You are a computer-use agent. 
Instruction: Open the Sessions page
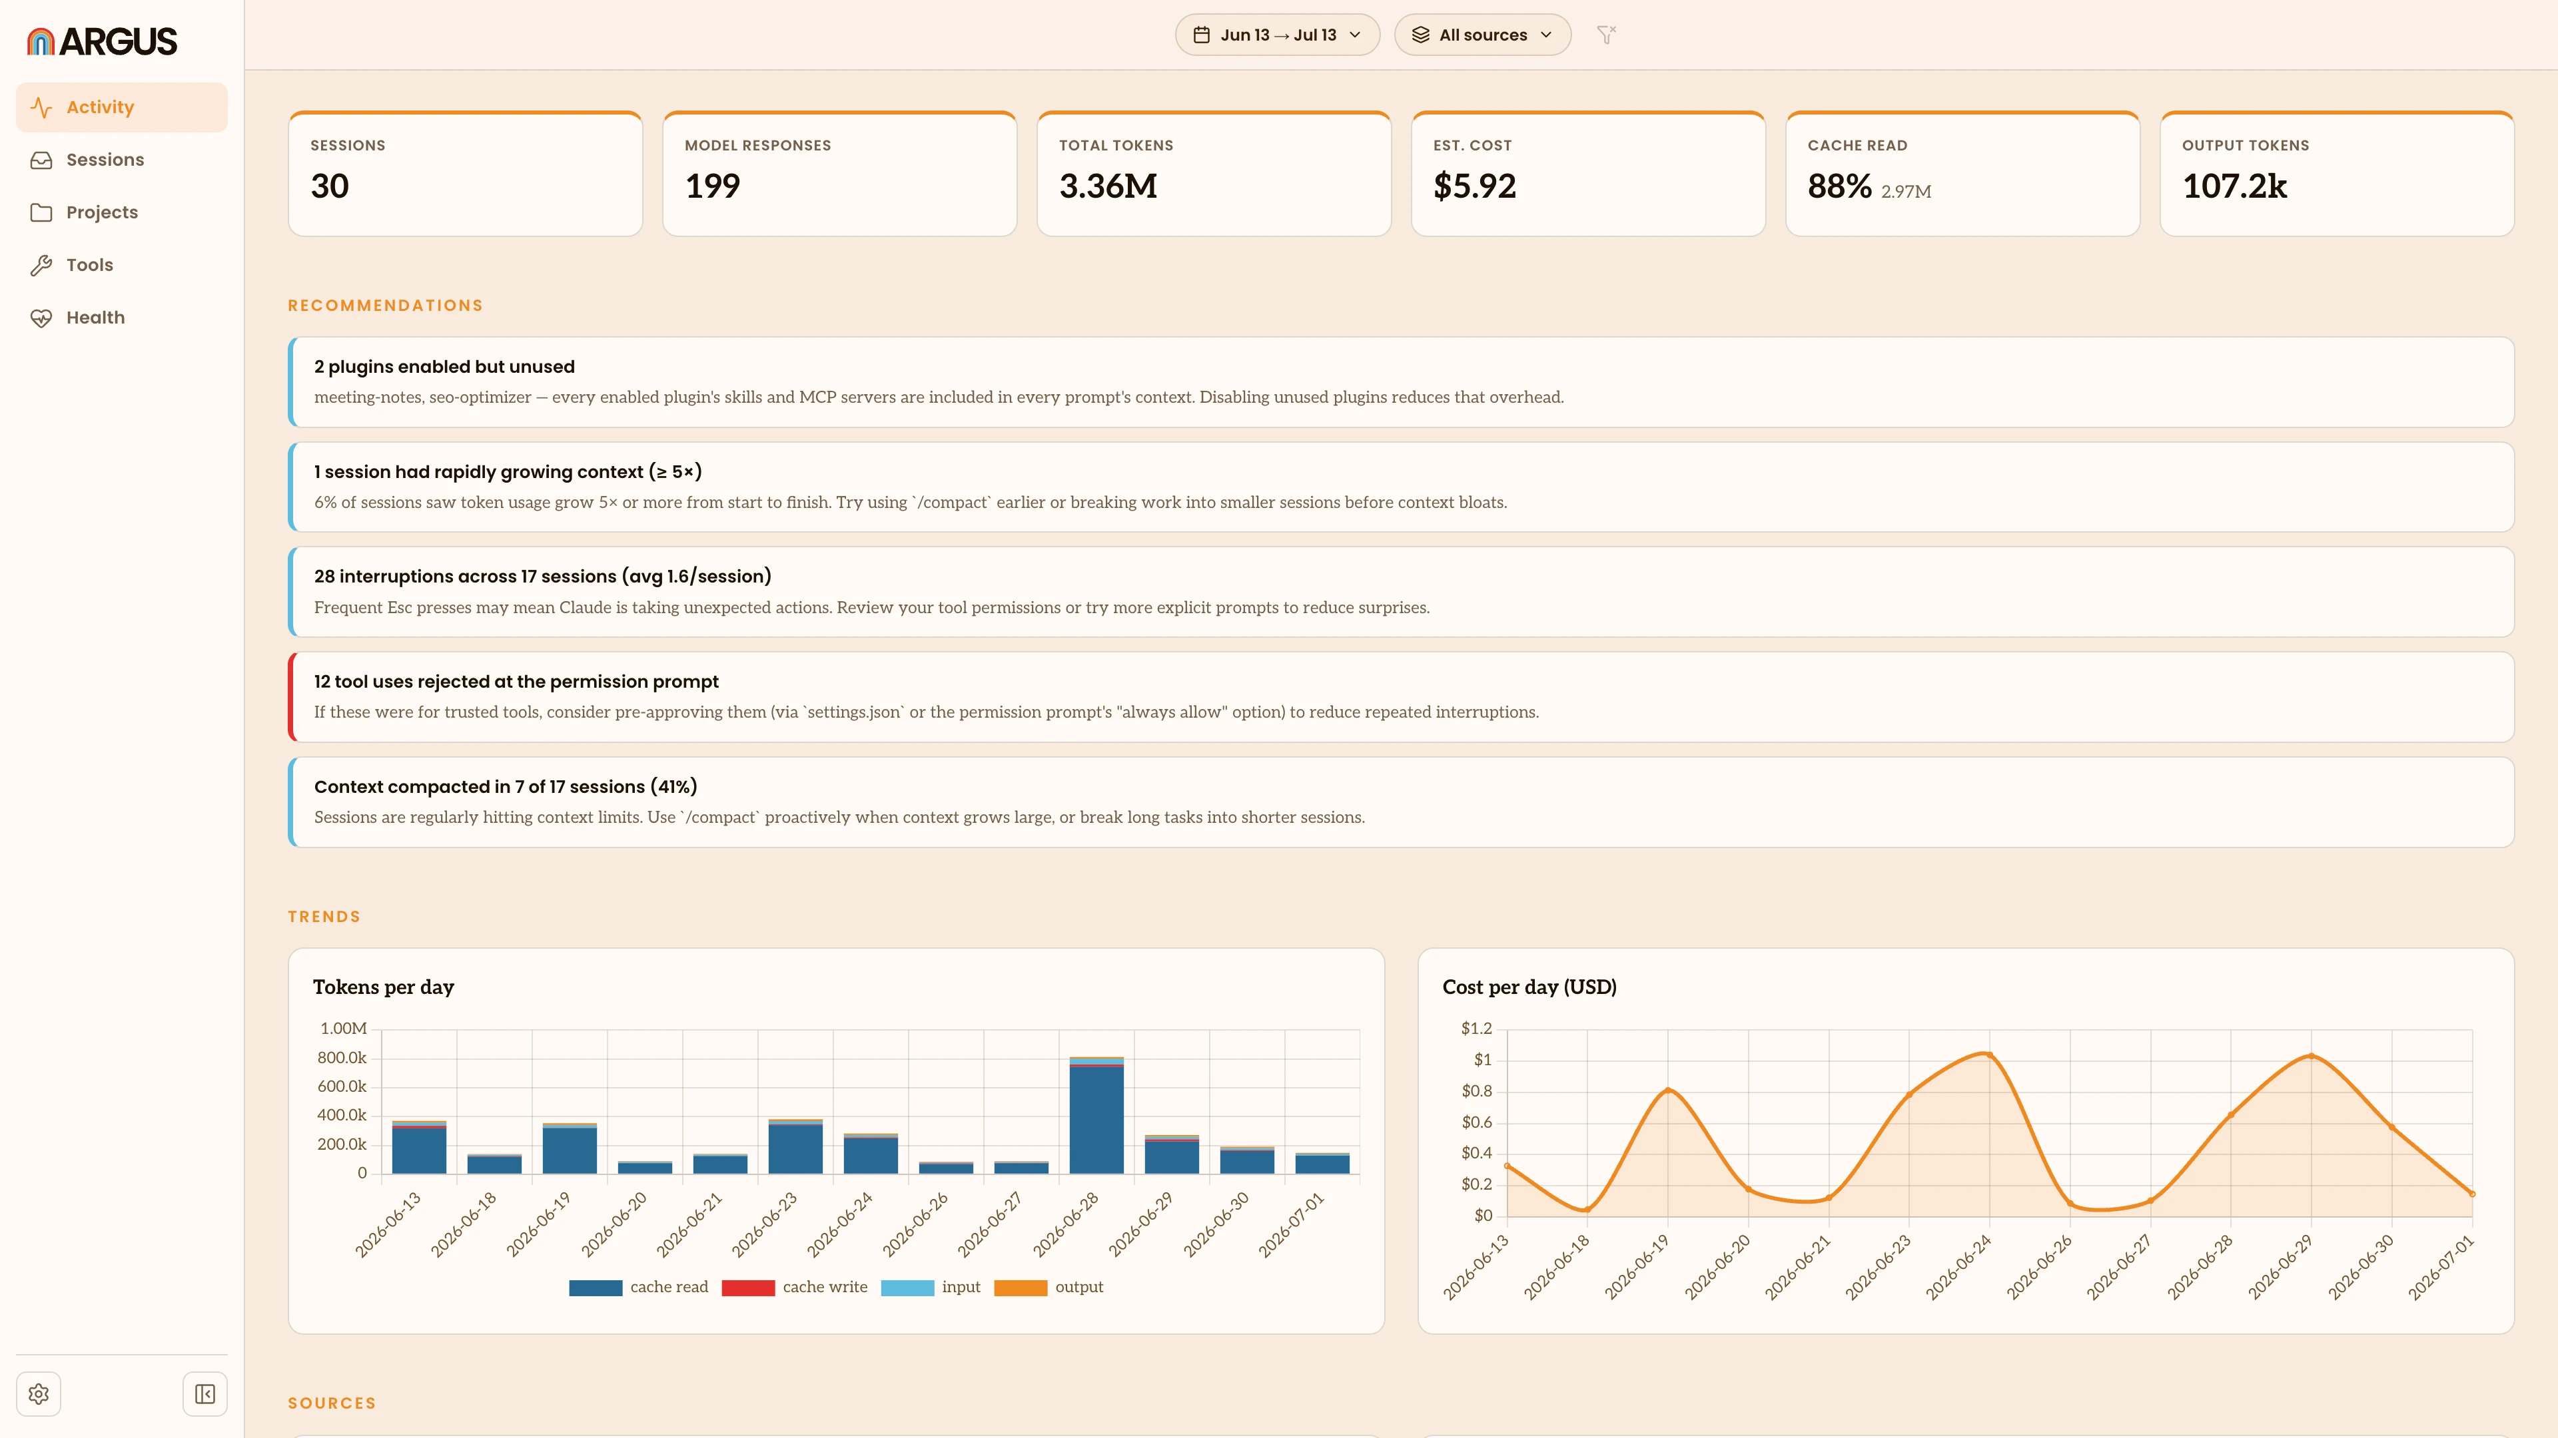[x=121, y=160]
